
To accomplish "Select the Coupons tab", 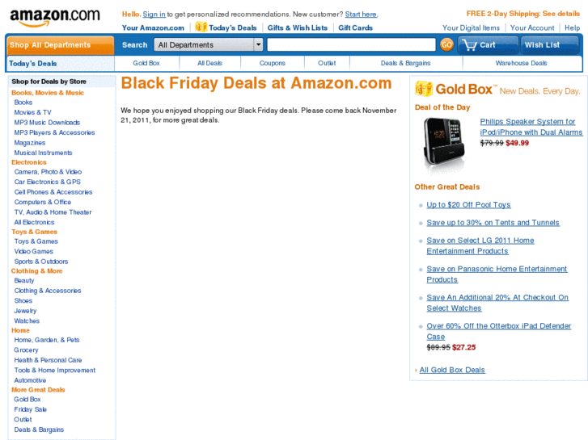I will (x=273, y=63).
